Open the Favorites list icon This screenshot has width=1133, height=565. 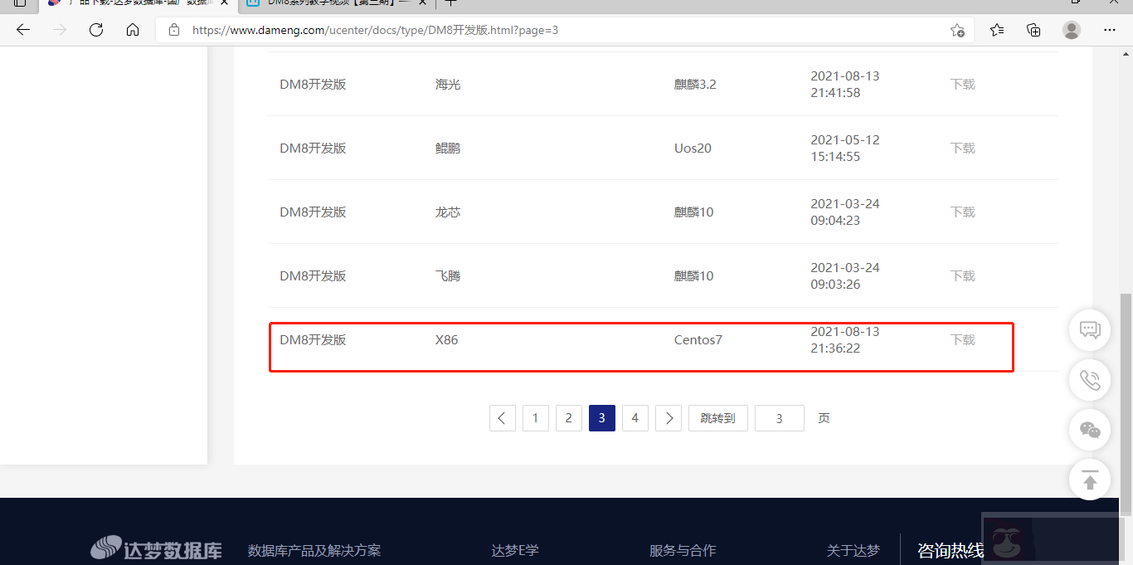click(x=996, y=29)
